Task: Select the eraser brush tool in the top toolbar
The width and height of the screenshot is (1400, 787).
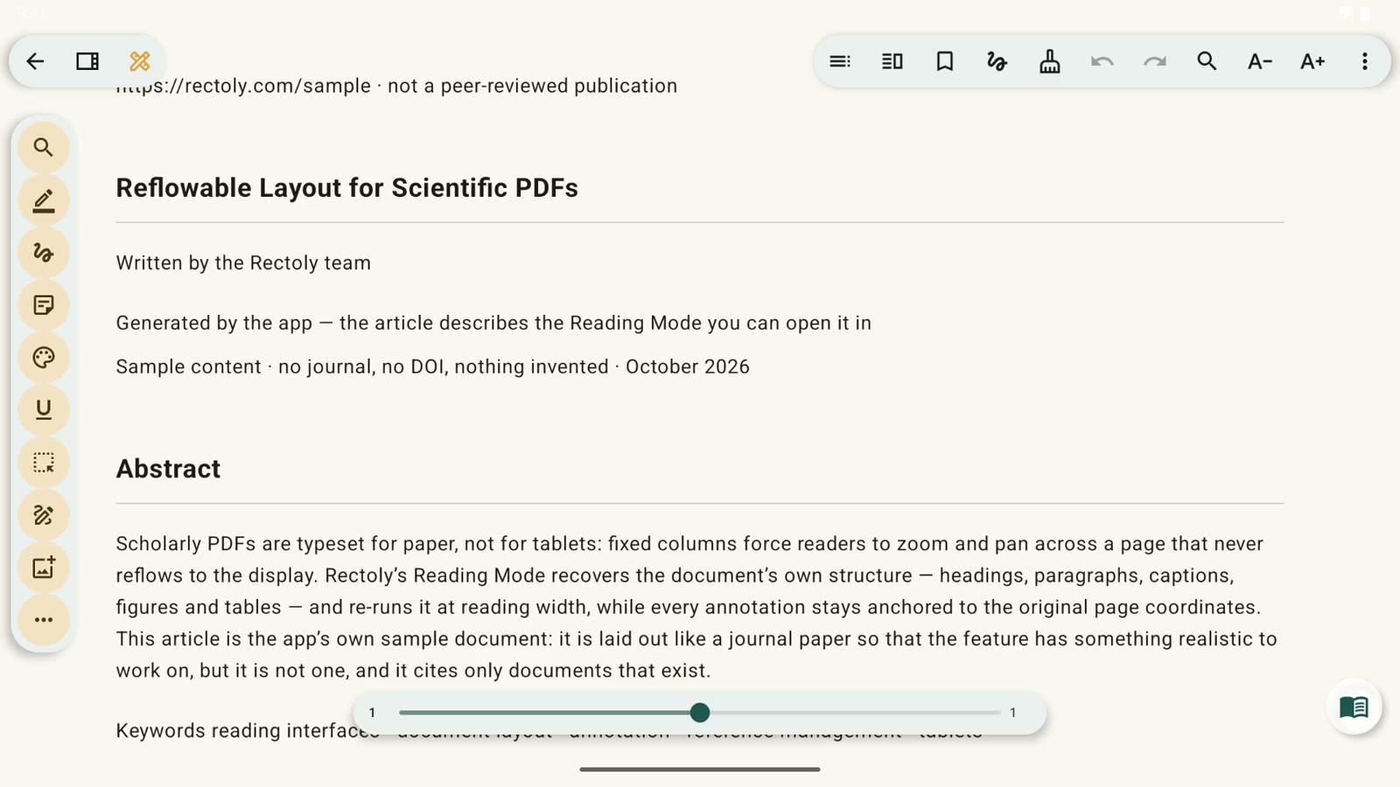Action: tap(1050, 61)
